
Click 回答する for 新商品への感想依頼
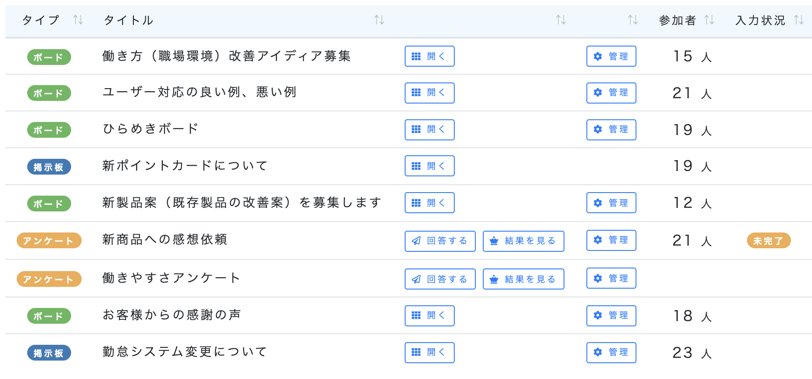click(x=440, y=241)
